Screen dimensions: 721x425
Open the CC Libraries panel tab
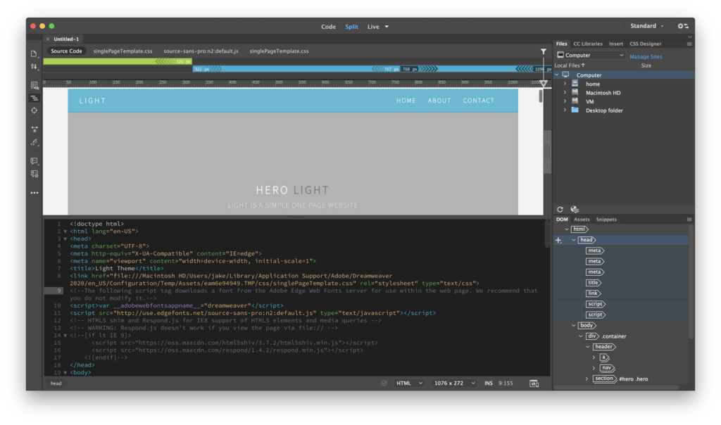coord(588,44)
